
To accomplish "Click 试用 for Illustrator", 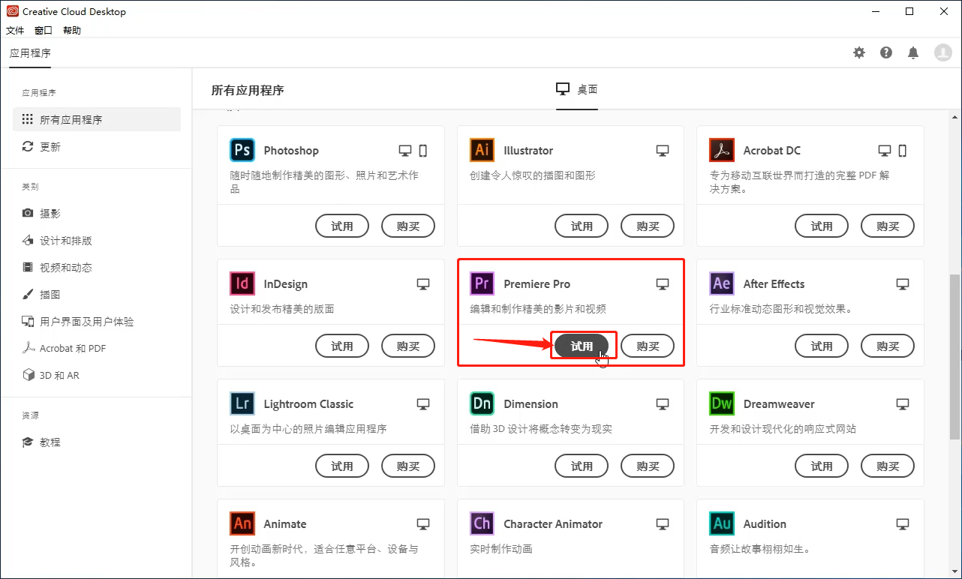I will coord(582,226).
